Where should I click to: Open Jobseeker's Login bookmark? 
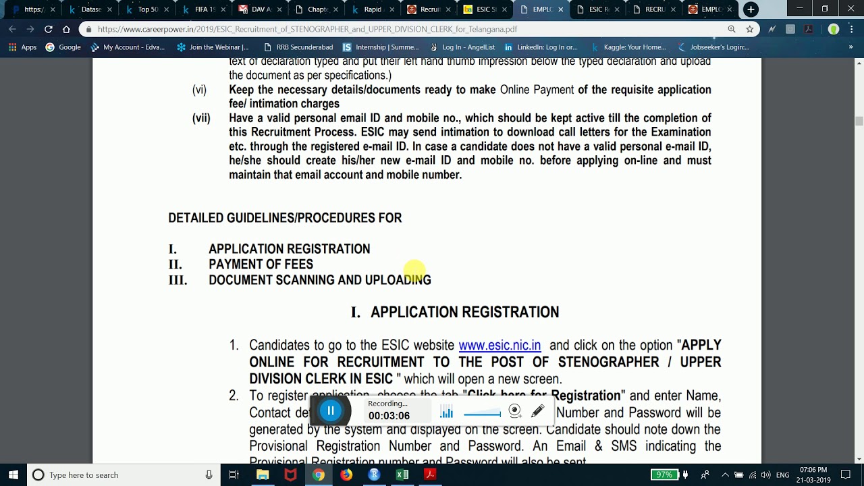tap(713, 47)
